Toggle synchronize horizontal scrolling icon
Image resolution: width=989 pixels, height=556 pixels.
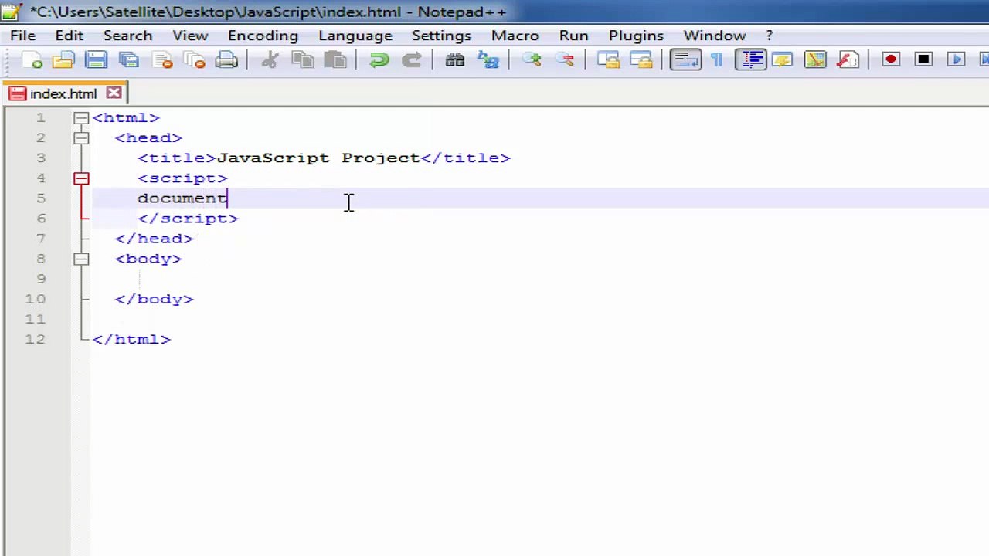pyautogui.click(x=641, y=60)
